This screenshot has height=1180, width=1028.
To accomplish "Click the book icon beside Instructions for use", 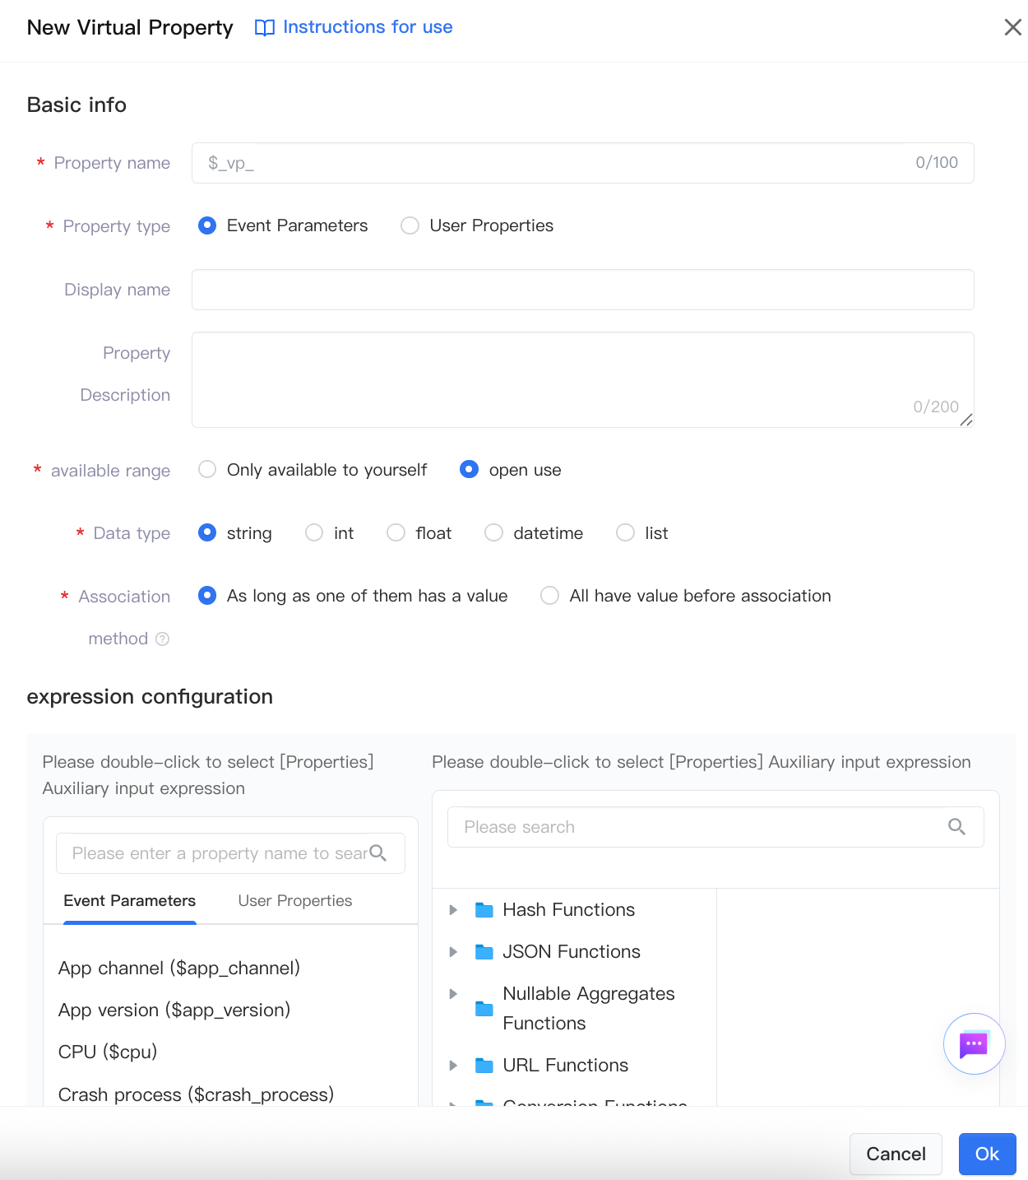I will point(265,27).
